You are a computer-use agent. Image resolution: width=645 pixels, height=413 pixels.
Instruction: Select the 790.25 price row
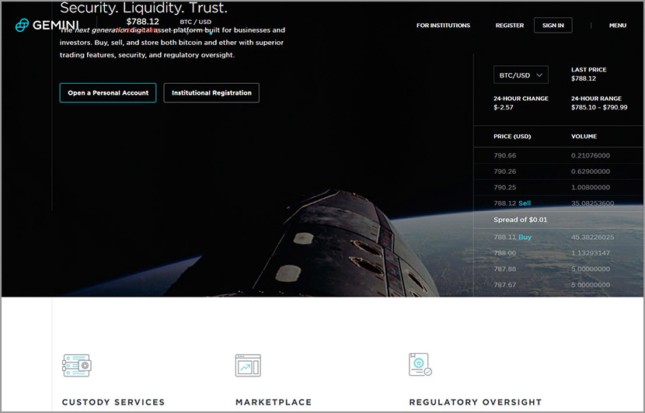[x=559, y=187]
